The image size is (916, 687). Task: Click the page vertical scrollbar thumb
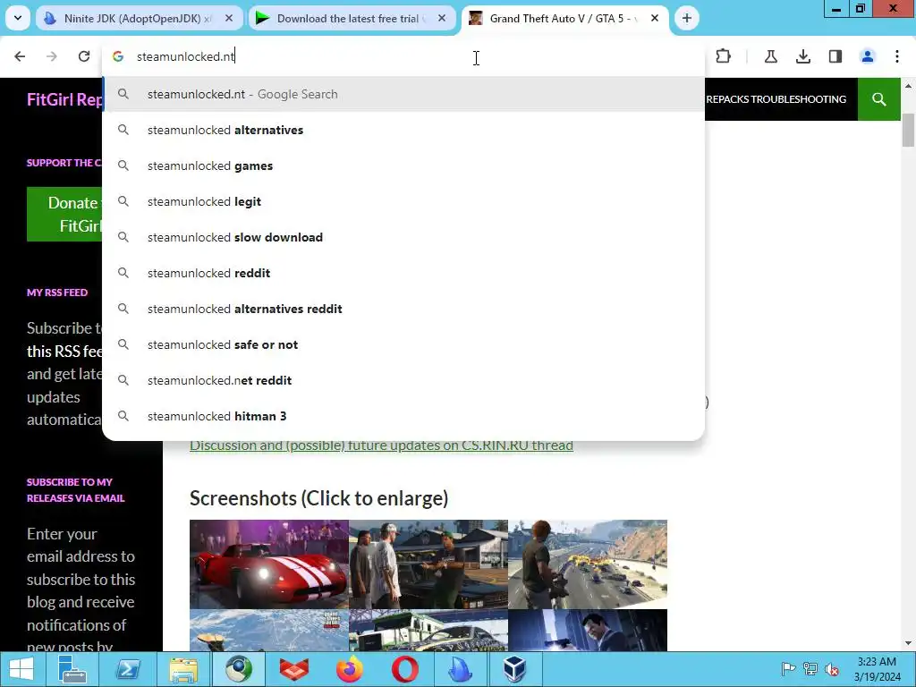coord(908,131)
